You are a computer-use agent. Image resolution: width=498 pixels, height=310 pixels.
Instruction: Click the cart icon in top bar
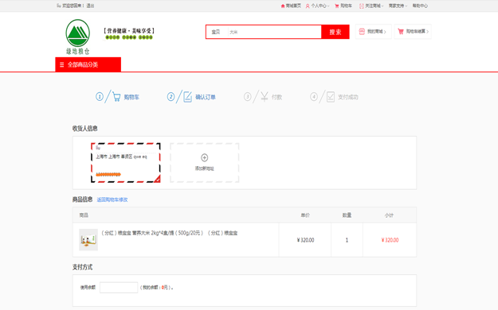pos(337,6)
